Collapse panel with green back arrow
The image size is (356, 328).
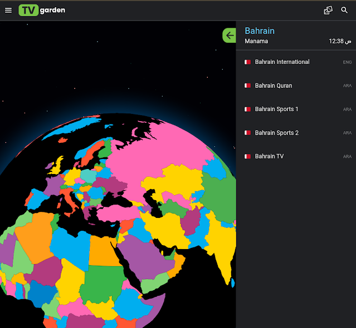tap(230, 36)
